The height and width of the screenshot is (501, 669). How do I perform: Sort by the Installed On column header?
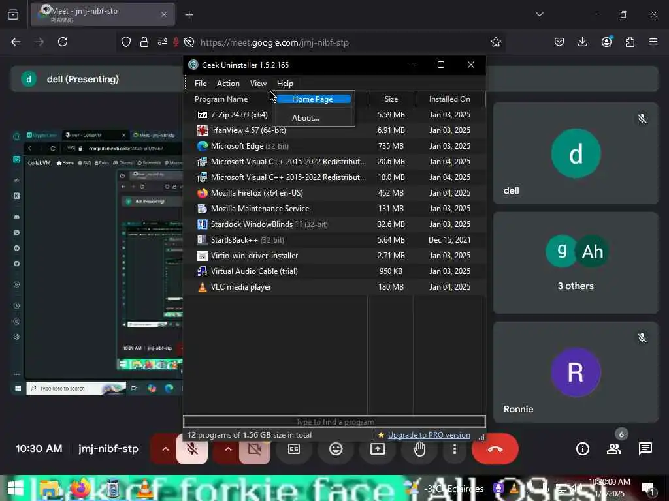pos(449,99)
